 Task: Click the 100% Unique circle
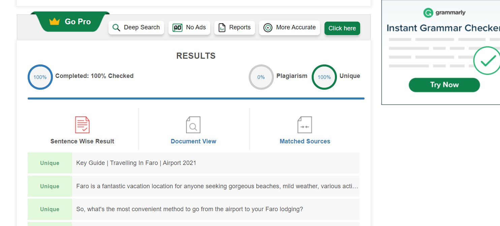coord(324,77)
